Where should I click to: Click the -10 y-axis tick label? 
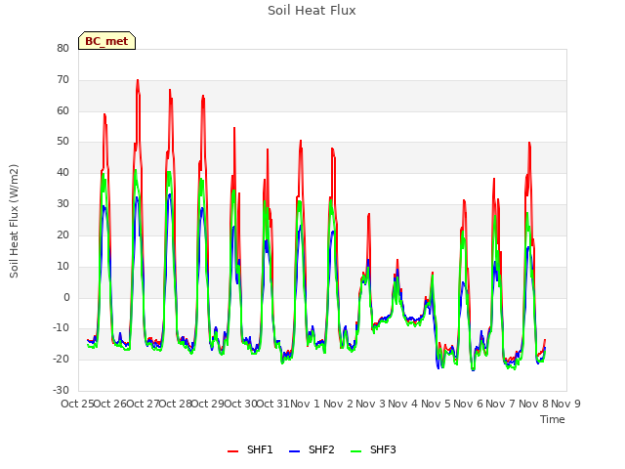61,328
